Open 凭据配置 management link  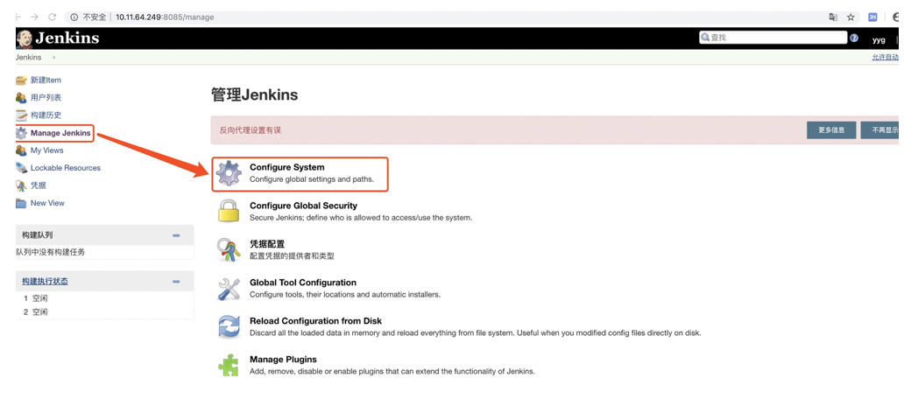[267, 243]
